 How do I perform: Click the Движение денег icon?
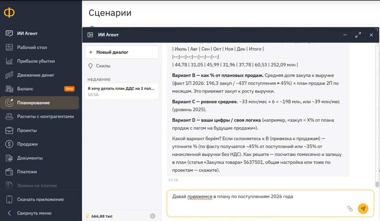pos(9,75)
